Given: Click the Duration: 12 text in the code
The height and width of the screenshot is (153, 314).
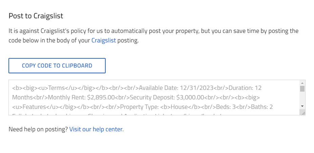Looking at the screenshot, I should (x=245, y=88).
